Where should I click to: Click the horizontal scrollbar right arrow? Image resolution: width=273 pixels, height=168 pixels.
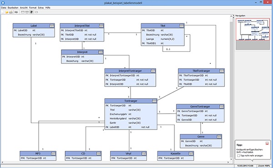coord(228,162)
